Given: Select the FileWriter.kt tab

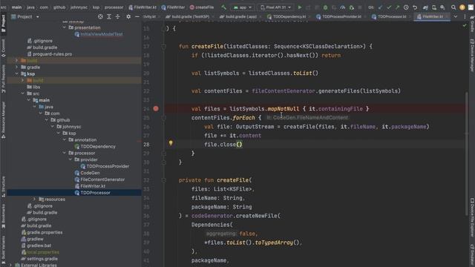Looking at the screenshot, I should coord(432,16).
